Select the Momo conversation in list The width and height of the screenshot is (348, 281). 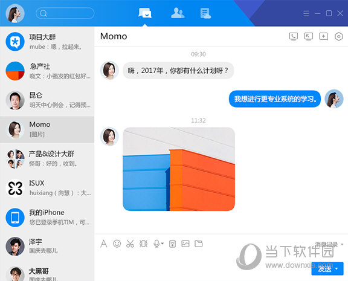(x=47, y=130)
